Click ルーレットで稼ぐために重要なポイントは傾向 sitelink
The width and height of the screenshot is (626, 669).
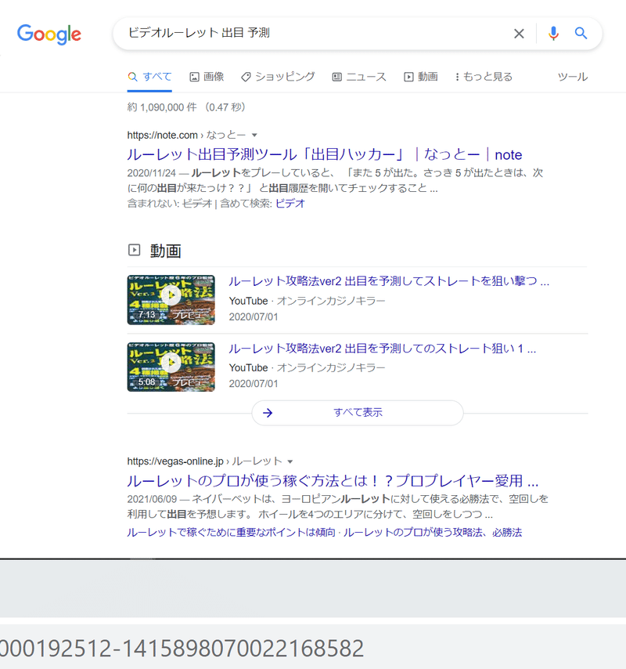[x=231, y=533]
